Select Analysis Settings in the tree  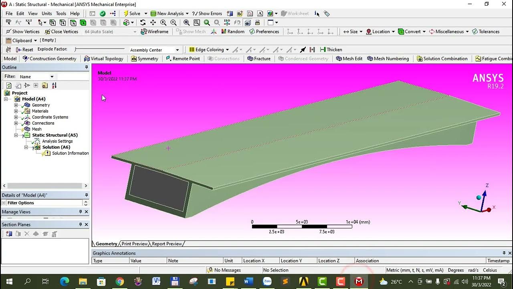click(57, 141)
